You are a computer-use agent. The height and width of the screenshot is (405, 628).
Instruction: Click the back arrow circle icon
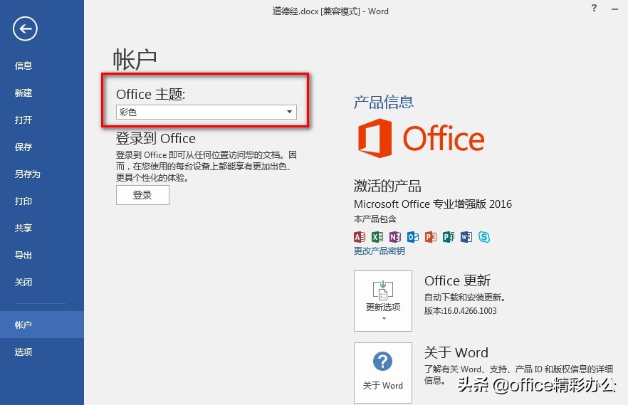point(25,28)
